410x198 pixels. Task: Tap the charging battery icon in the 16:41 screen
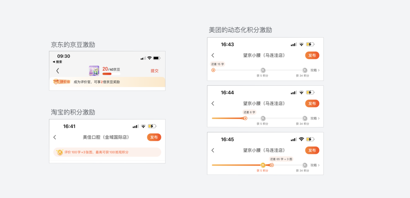(152, 126)
